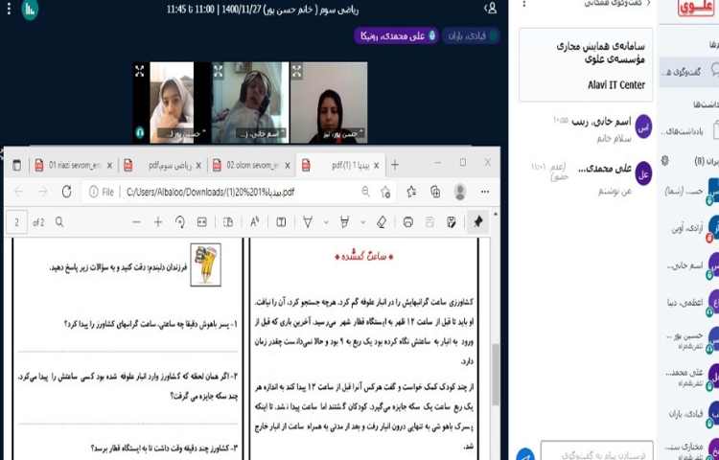Image resolution: width=719 pixels, height=460 pixels.
Task: Open a new browser tab
Action: pyautogui.click(x=395, y=164)
